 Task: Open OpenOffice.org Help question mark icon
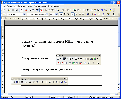pyautogui.click(x=110, y=10)
